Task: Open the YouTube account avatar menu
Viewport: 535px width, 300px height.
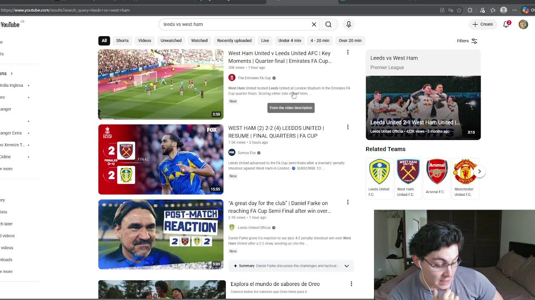Action: (x=523, y=24)
